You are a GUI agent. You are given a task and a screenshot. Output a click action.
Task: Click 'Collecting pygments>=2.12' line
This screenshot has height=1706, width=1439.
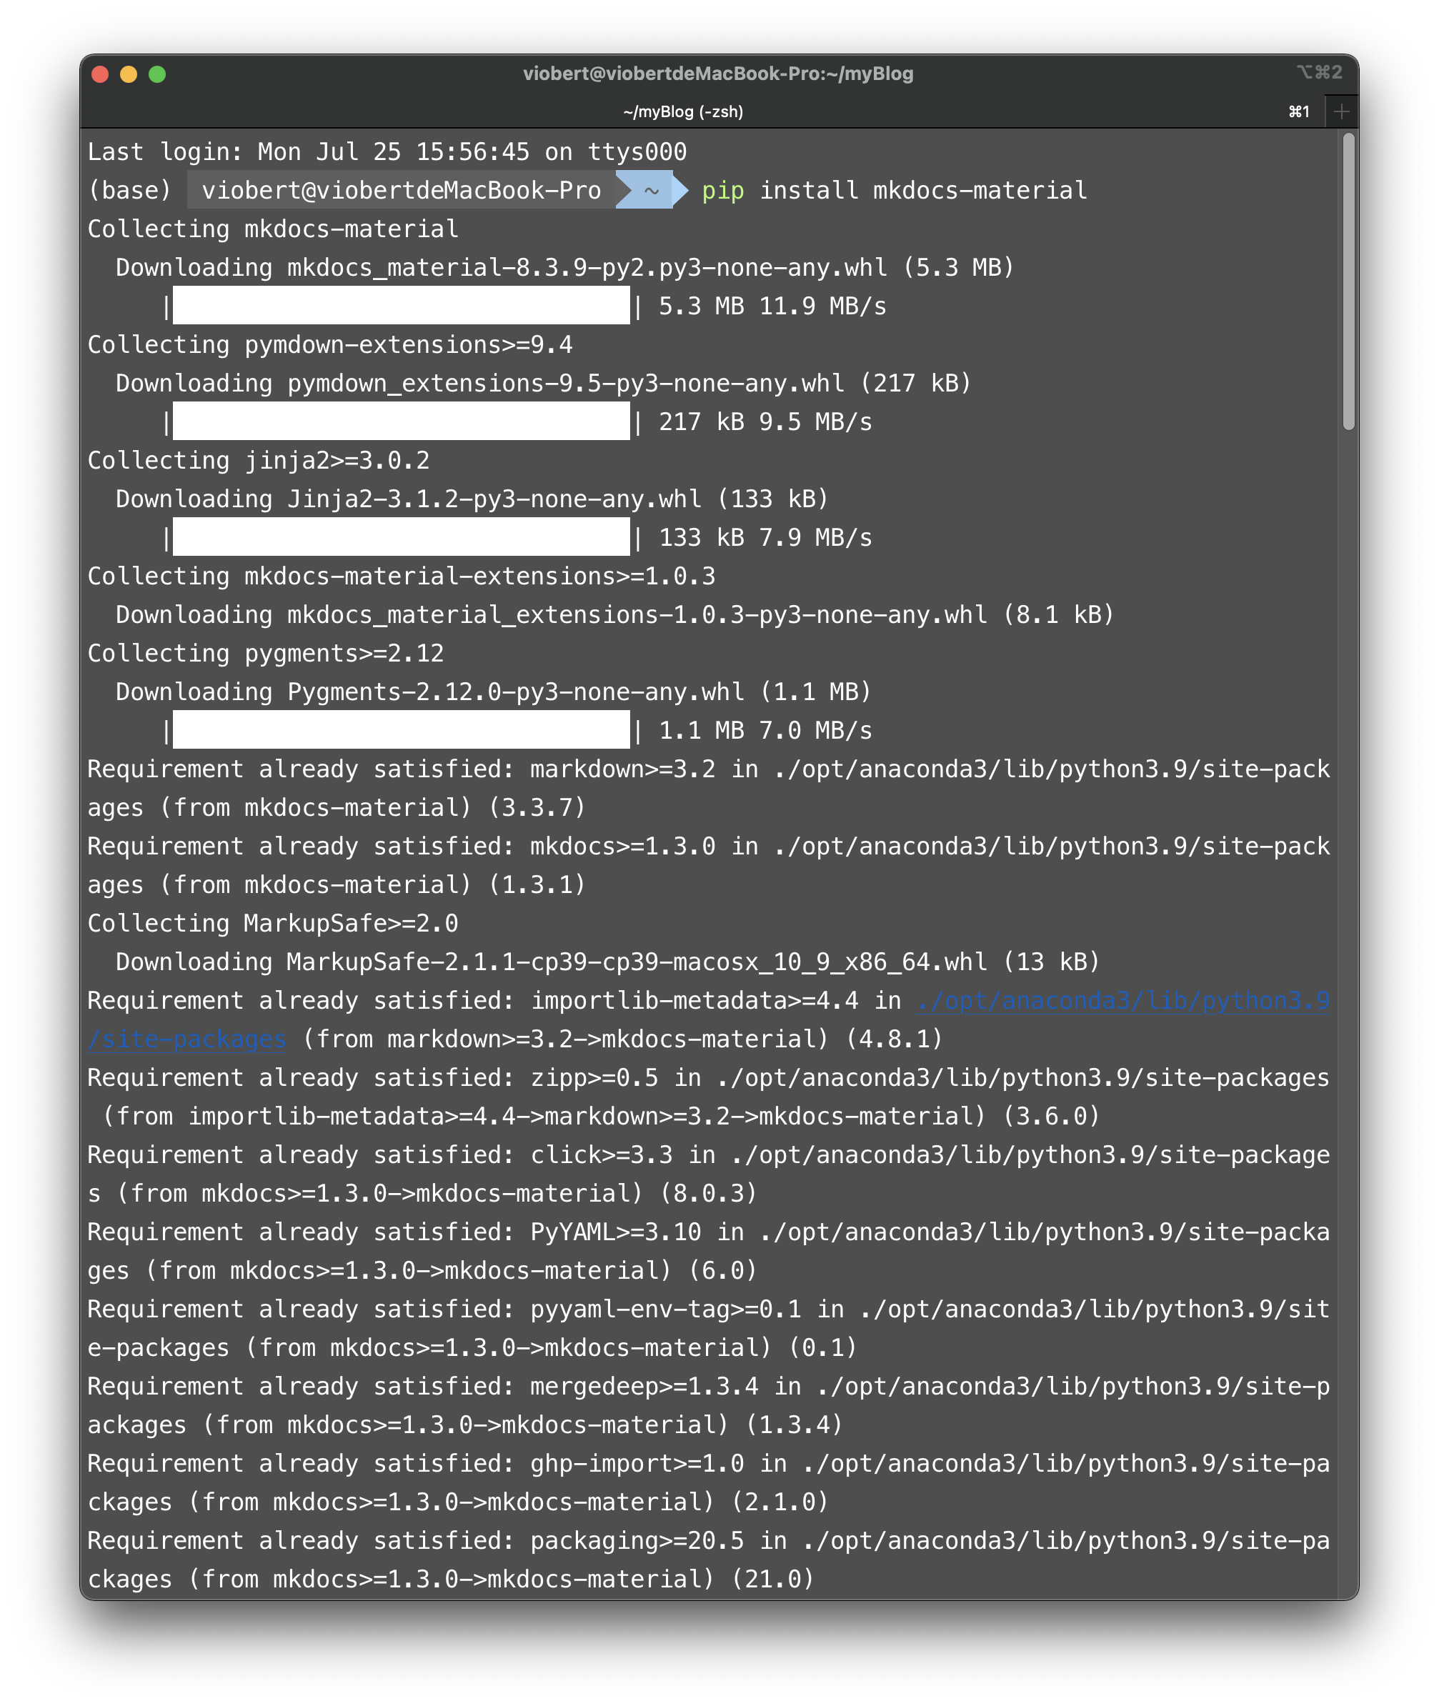tap(266, 653)
